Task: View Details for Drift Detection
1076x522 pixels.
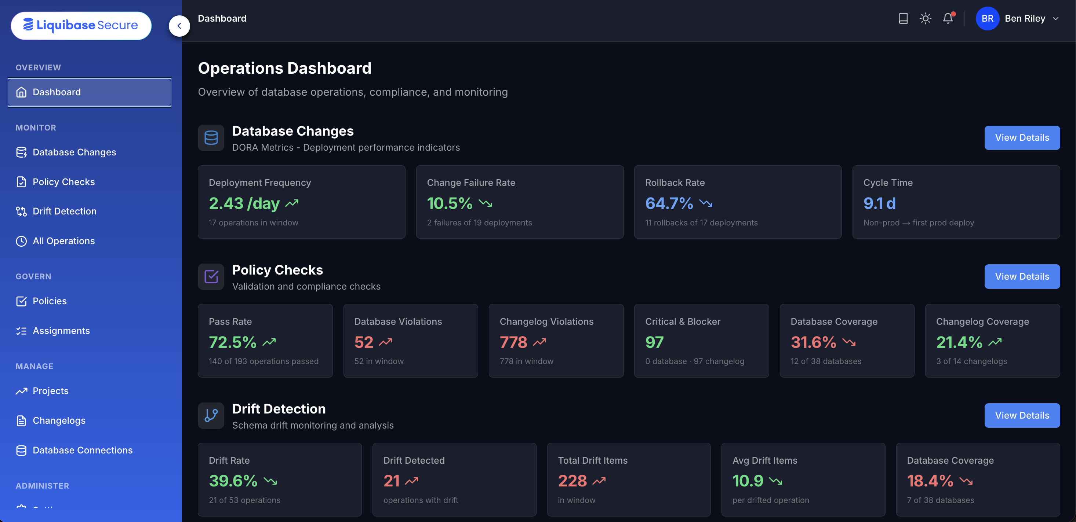Action: pyautogui.click(x=1022, y=416)
